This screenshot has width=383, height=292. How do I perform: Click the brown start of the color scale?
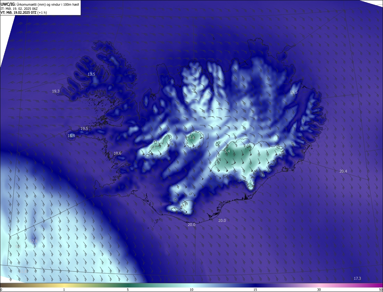click(x=4, y=285)
